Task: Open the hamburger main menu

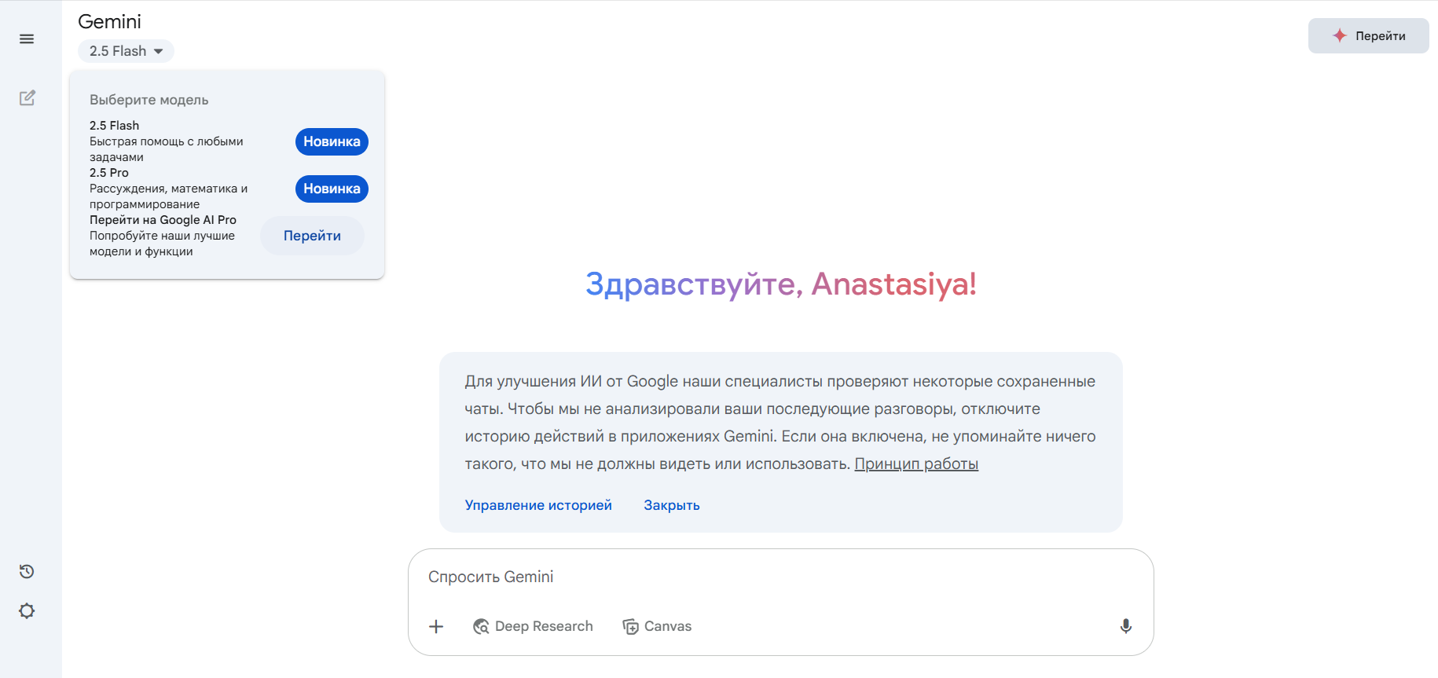Action: (27, 39)
